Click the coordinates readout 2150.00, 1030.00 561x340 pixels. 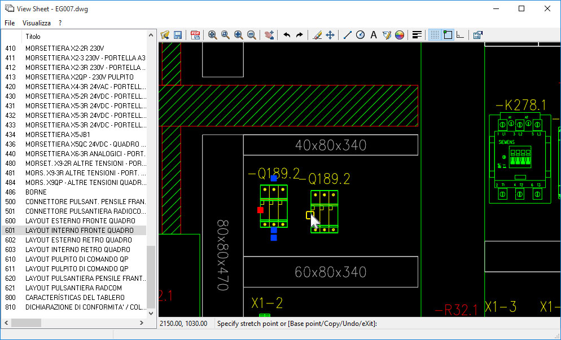coord(183,324)
